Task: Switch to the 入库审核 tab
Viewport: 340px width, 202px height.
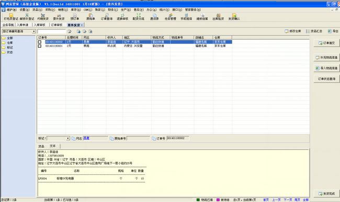Action: [39, 25]
